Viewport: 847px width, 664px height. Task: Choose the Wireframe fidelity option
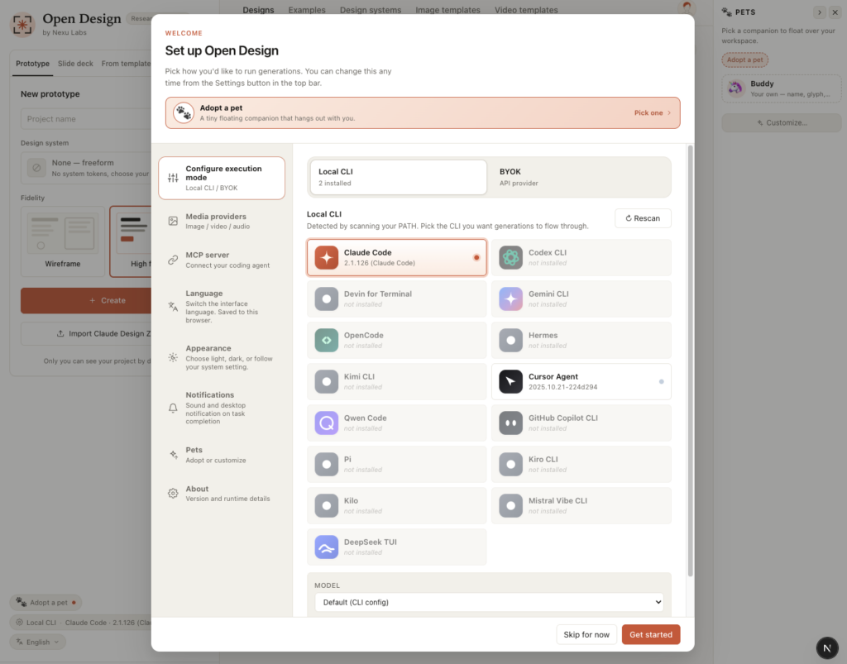tap(63, 241)
